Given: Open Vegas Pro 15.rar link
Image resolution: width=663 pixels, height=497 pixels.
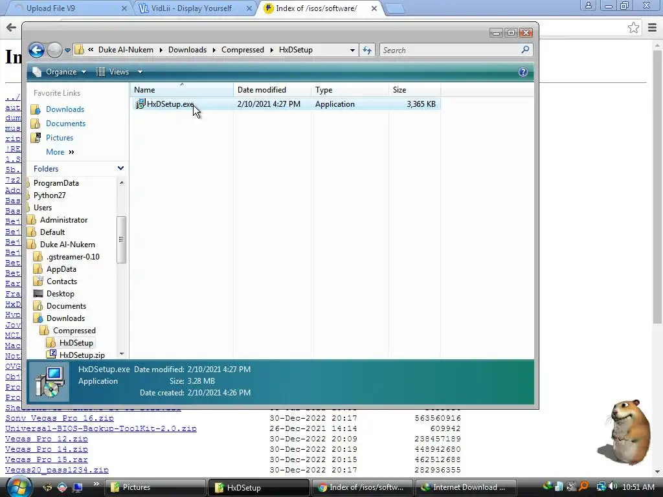Looking at the screenshot, I should [x=47, y=459].
